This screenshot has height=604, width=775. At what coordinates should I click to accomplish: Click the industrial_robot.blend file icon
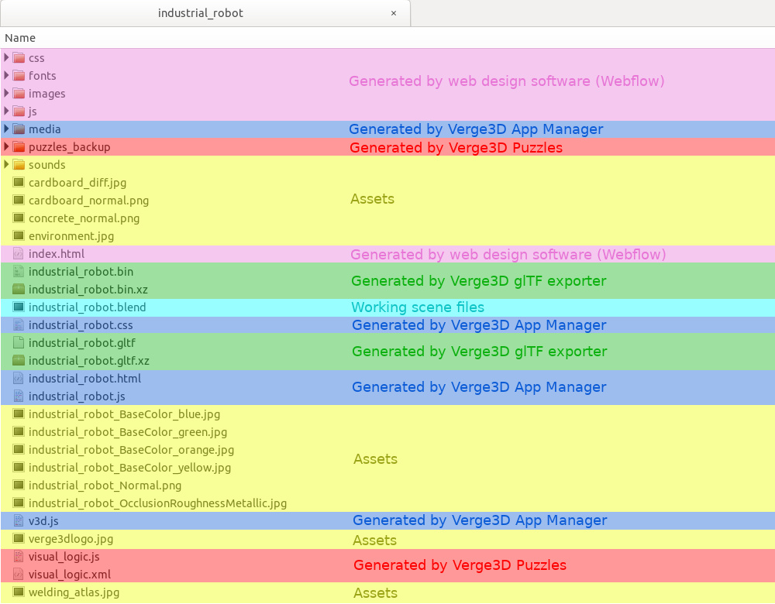[x=19, y=307]
